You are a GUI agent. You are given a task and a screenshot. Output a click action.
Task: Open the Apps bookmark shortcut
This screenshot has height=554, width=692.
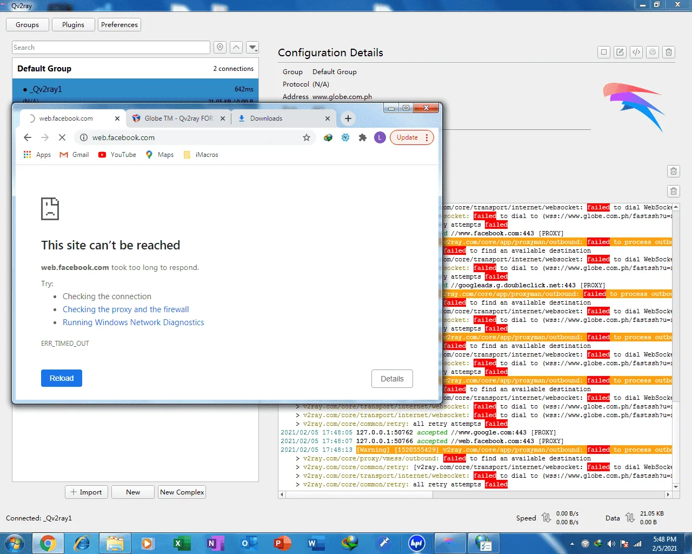[37, 155]
